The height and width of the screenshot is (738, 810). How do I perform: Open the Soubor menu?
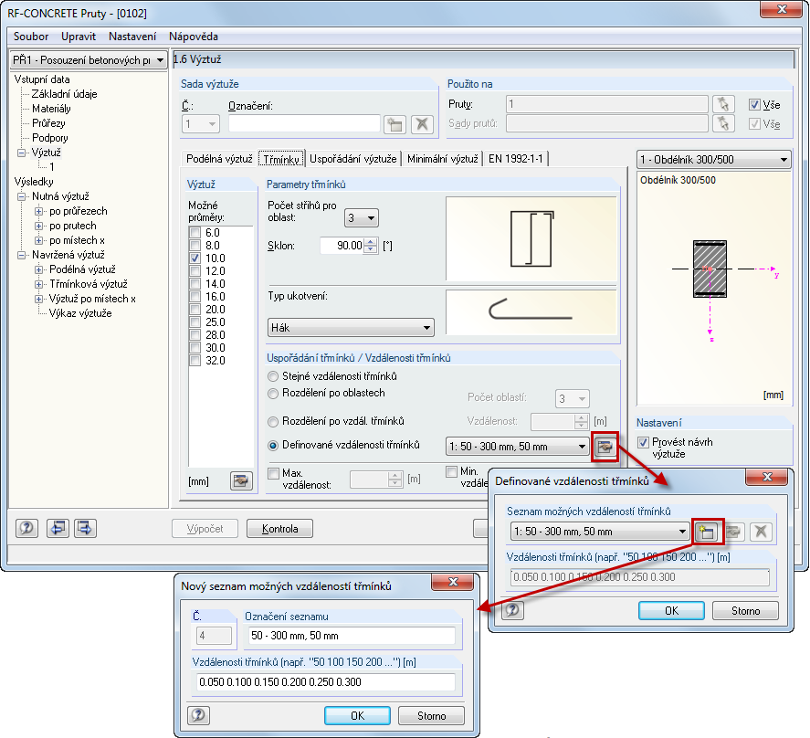(x=31, y=37)
